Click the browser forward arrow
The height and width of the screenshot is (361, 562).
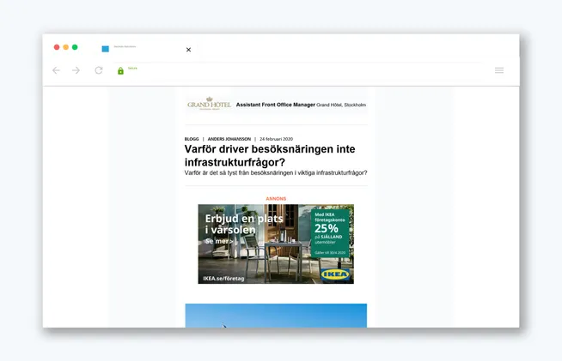(x=76, y=70)
